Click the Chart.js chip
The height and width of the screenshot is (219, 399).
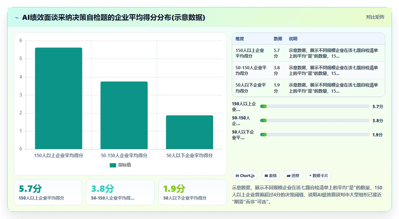pos(245,176)
